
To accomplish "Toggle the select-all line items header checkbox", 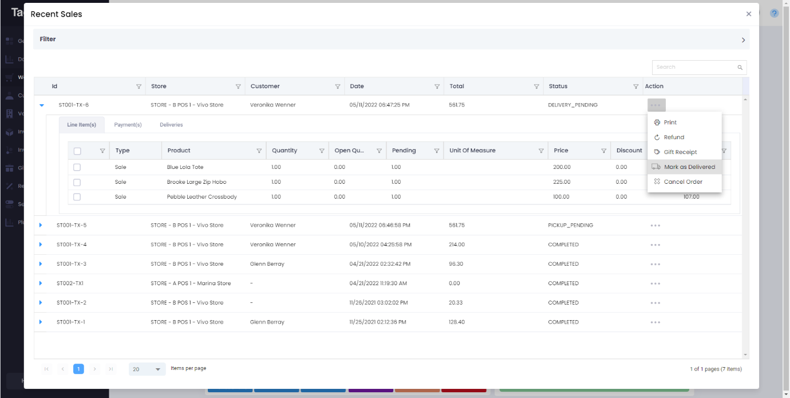I will click(x=77, y=151).
